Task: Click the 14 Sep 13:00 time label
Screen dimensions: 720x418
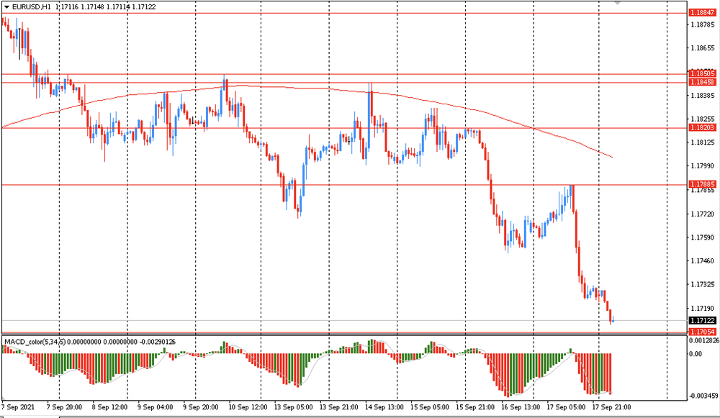Action: pos(384,407)
